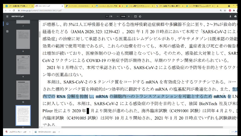This screenshot has height=136, width=241.
Task: Toggle the PDF sidebar menu button
Action: point(7,16)
